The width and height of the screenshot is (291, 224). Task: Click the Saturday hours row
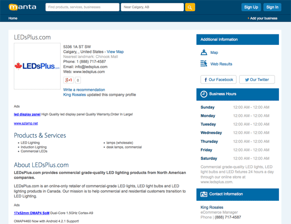tap(235, 158)
